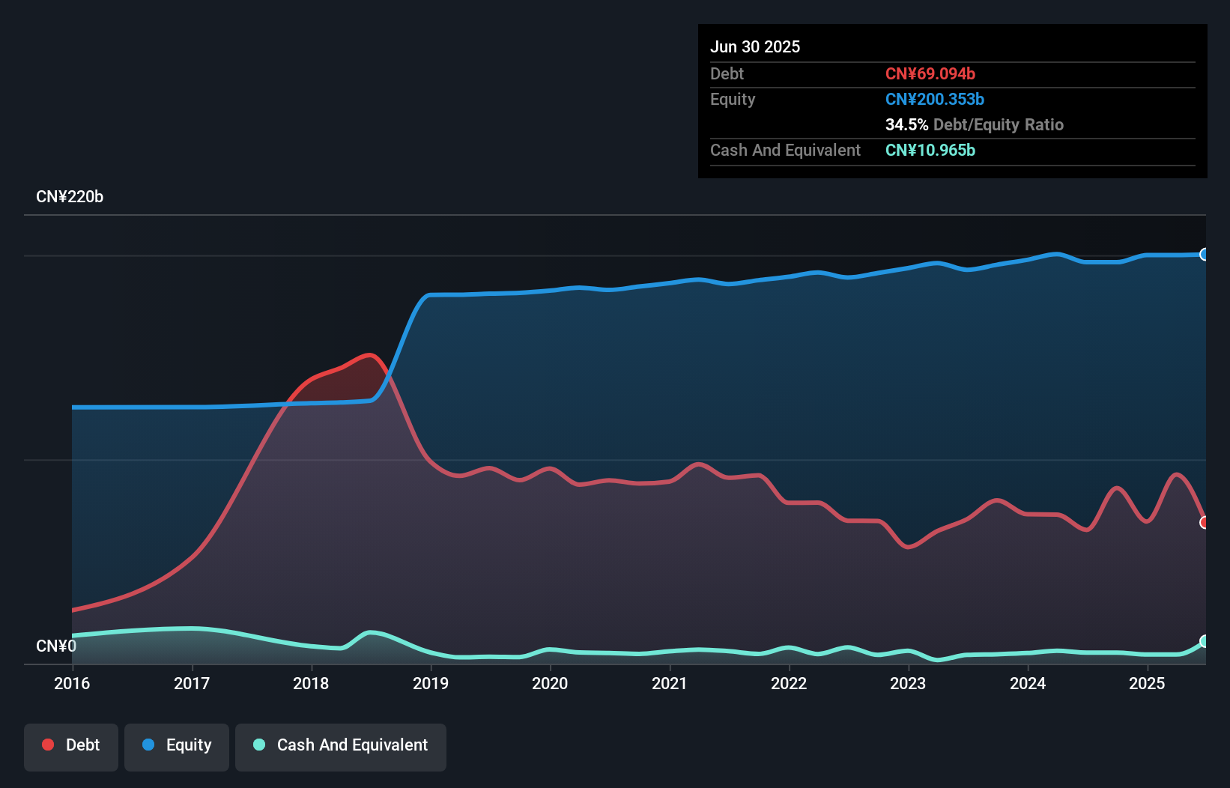Click the 2021 x-axis label
The image size is (1230, 788).
pos(670,683)
